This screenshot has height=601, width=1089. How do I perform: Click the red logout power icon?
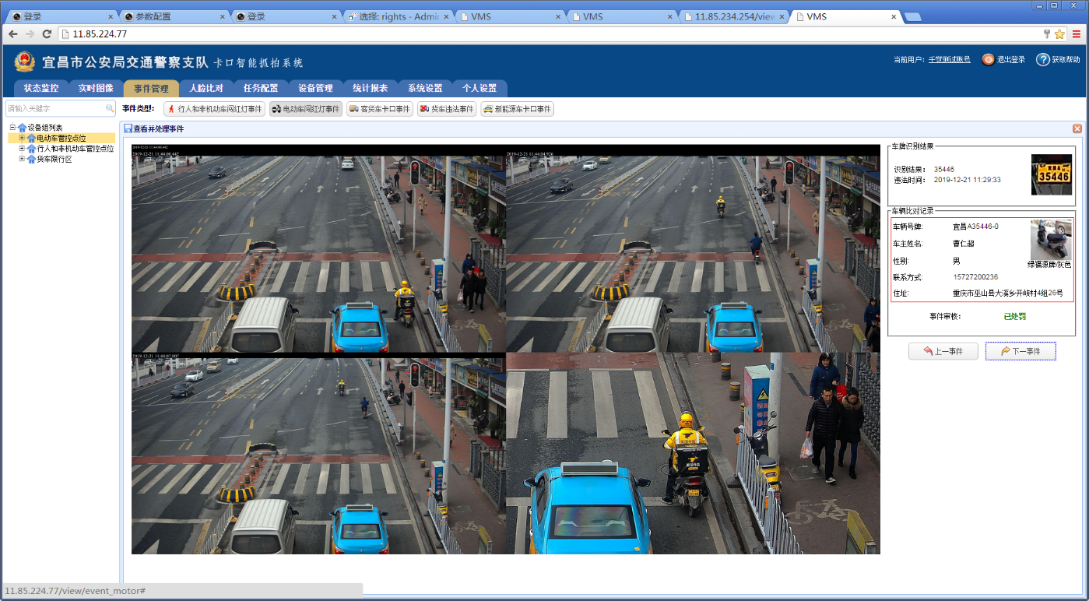coord(988,60)
